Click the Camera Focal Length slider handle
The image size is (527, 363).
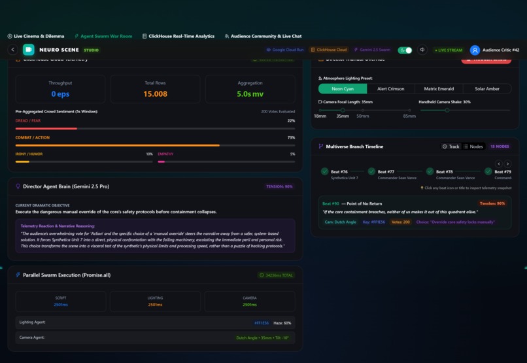pos(343,111)
